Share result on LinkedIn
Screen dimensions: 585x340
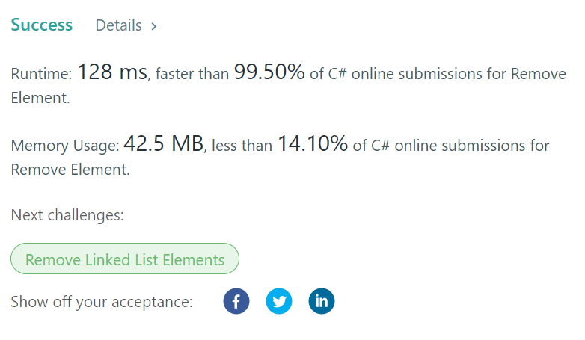pos(322,302)
